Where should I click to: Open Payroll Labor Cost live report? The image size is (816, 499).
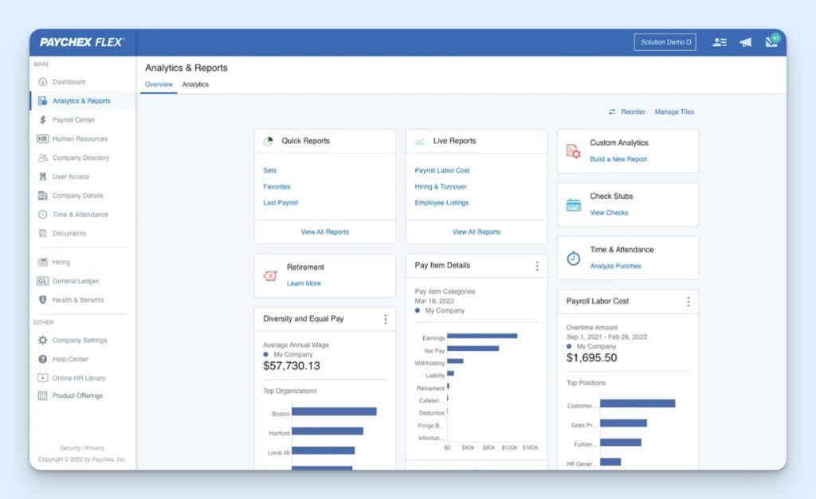coord(441,170)
